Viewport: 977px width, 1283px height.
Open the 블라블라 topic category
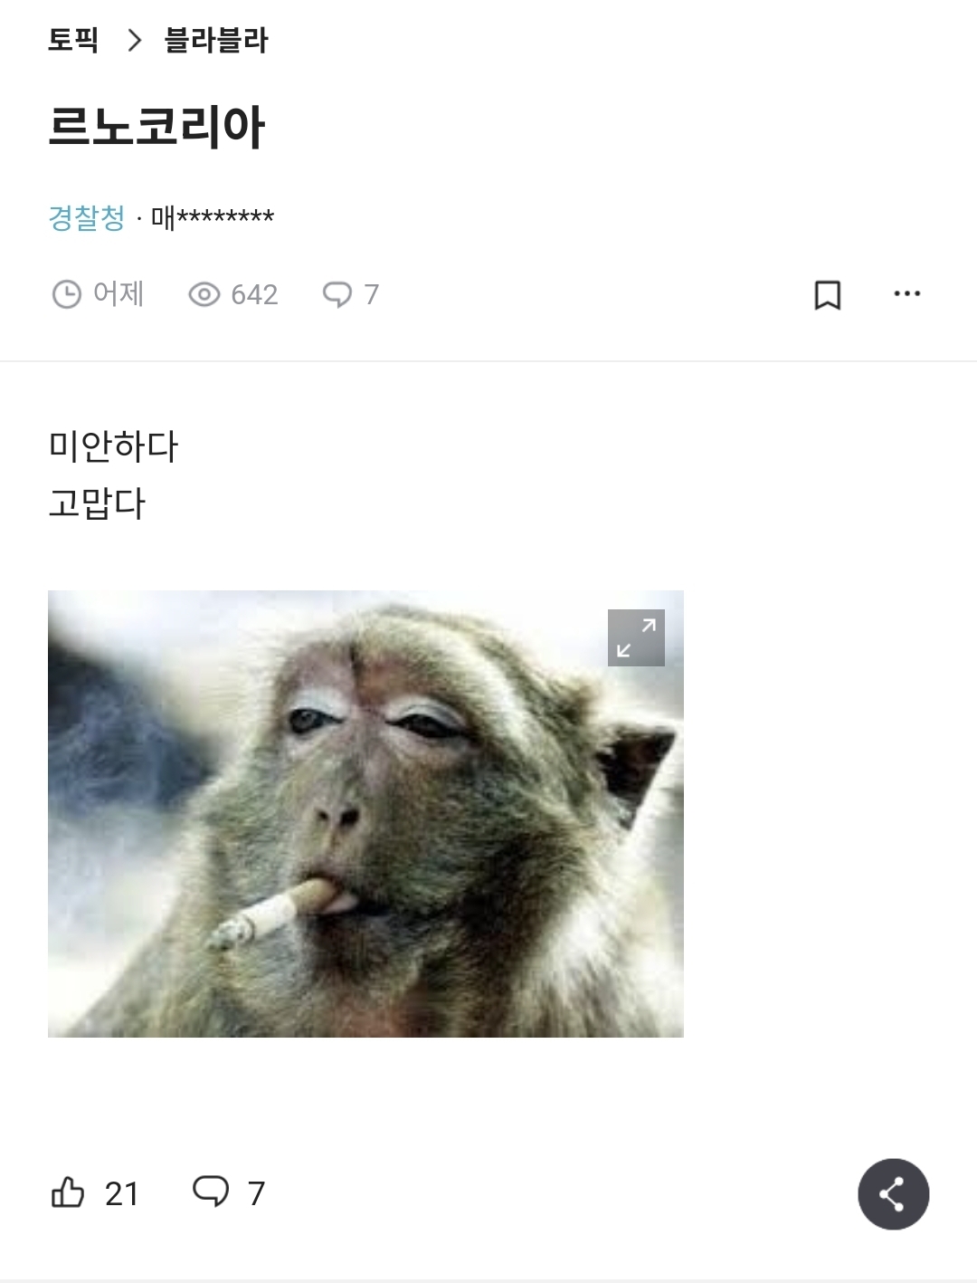coord(216,40)
